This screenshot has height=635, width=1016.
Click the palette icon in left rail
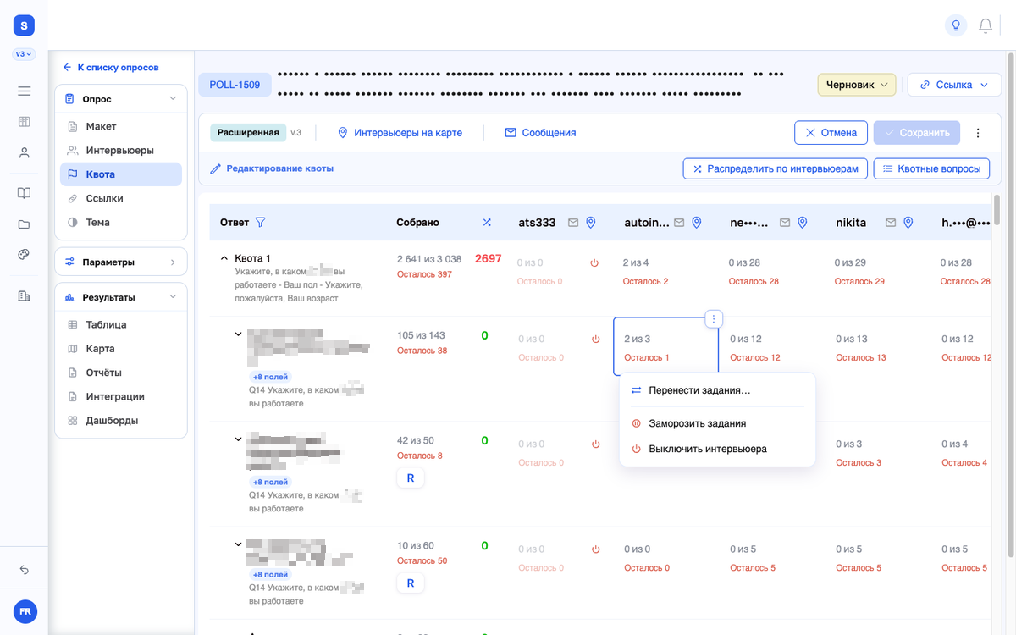pos(24,254)
